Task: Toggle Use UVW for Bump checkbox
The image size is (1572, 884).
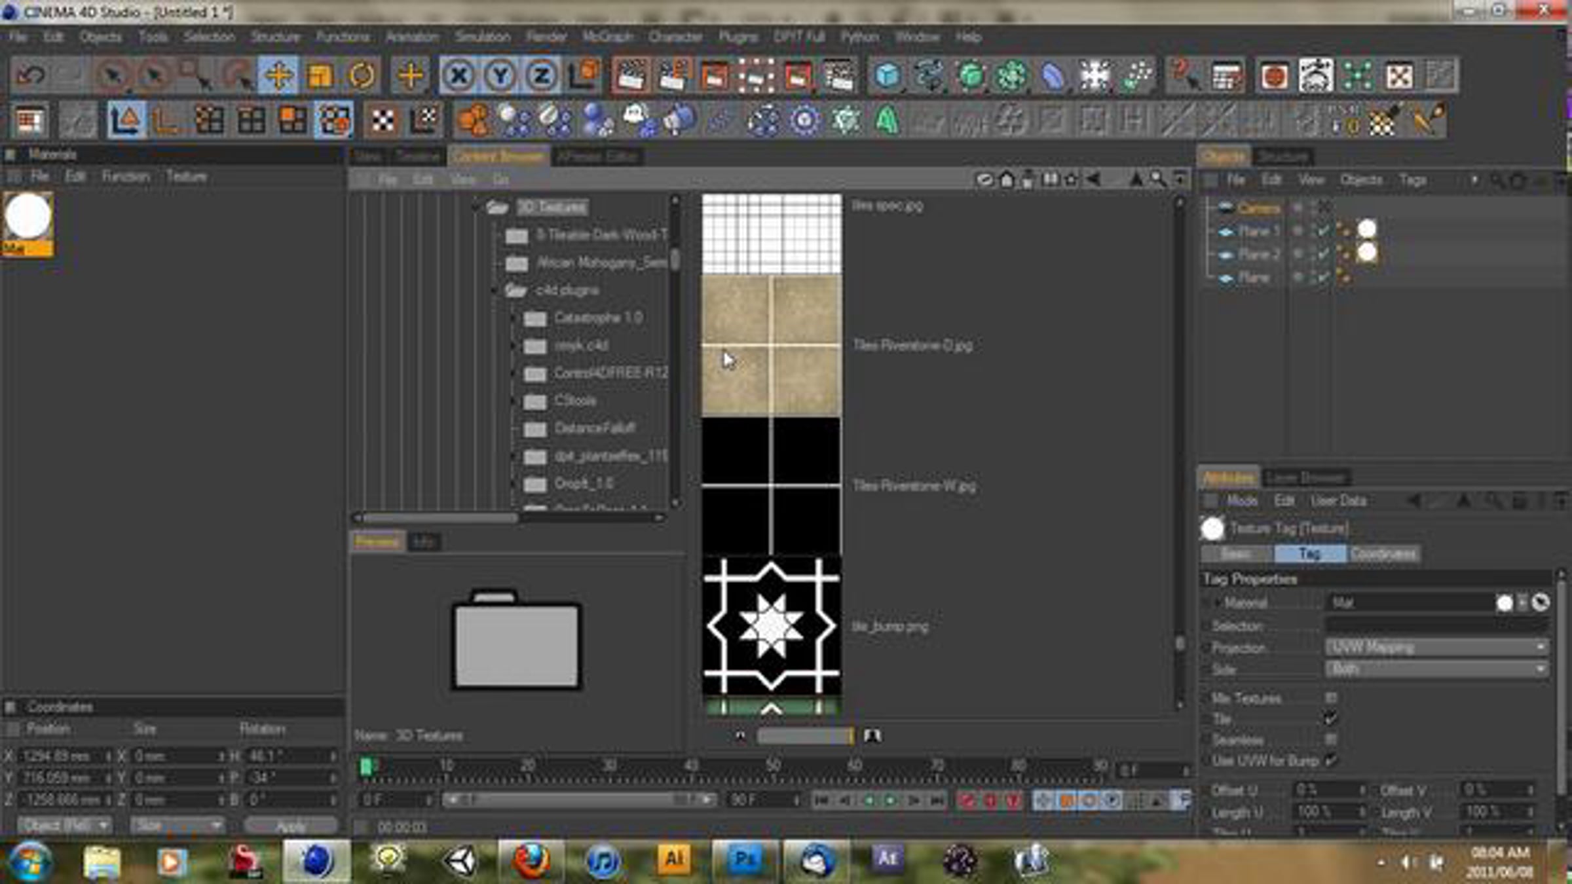Action: pos(1330,760)
